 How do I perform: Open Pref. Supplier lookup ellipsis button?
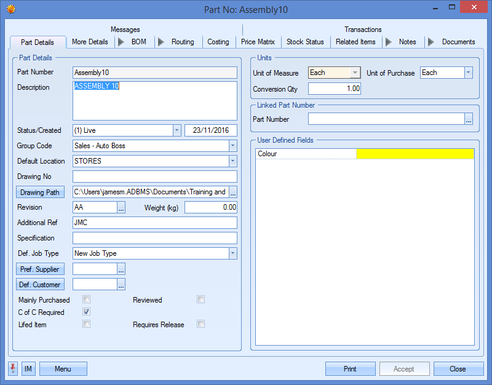click(121, 269)
